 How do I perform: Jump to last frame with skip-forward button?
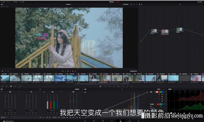(x=73, y=71)
